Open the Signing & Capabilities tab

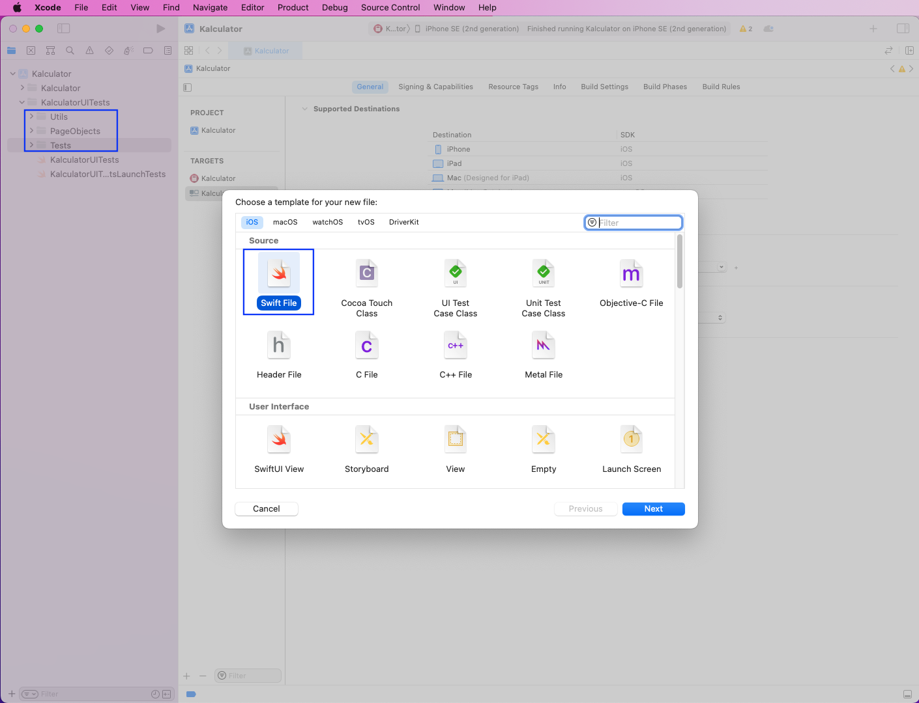[436, 87]
